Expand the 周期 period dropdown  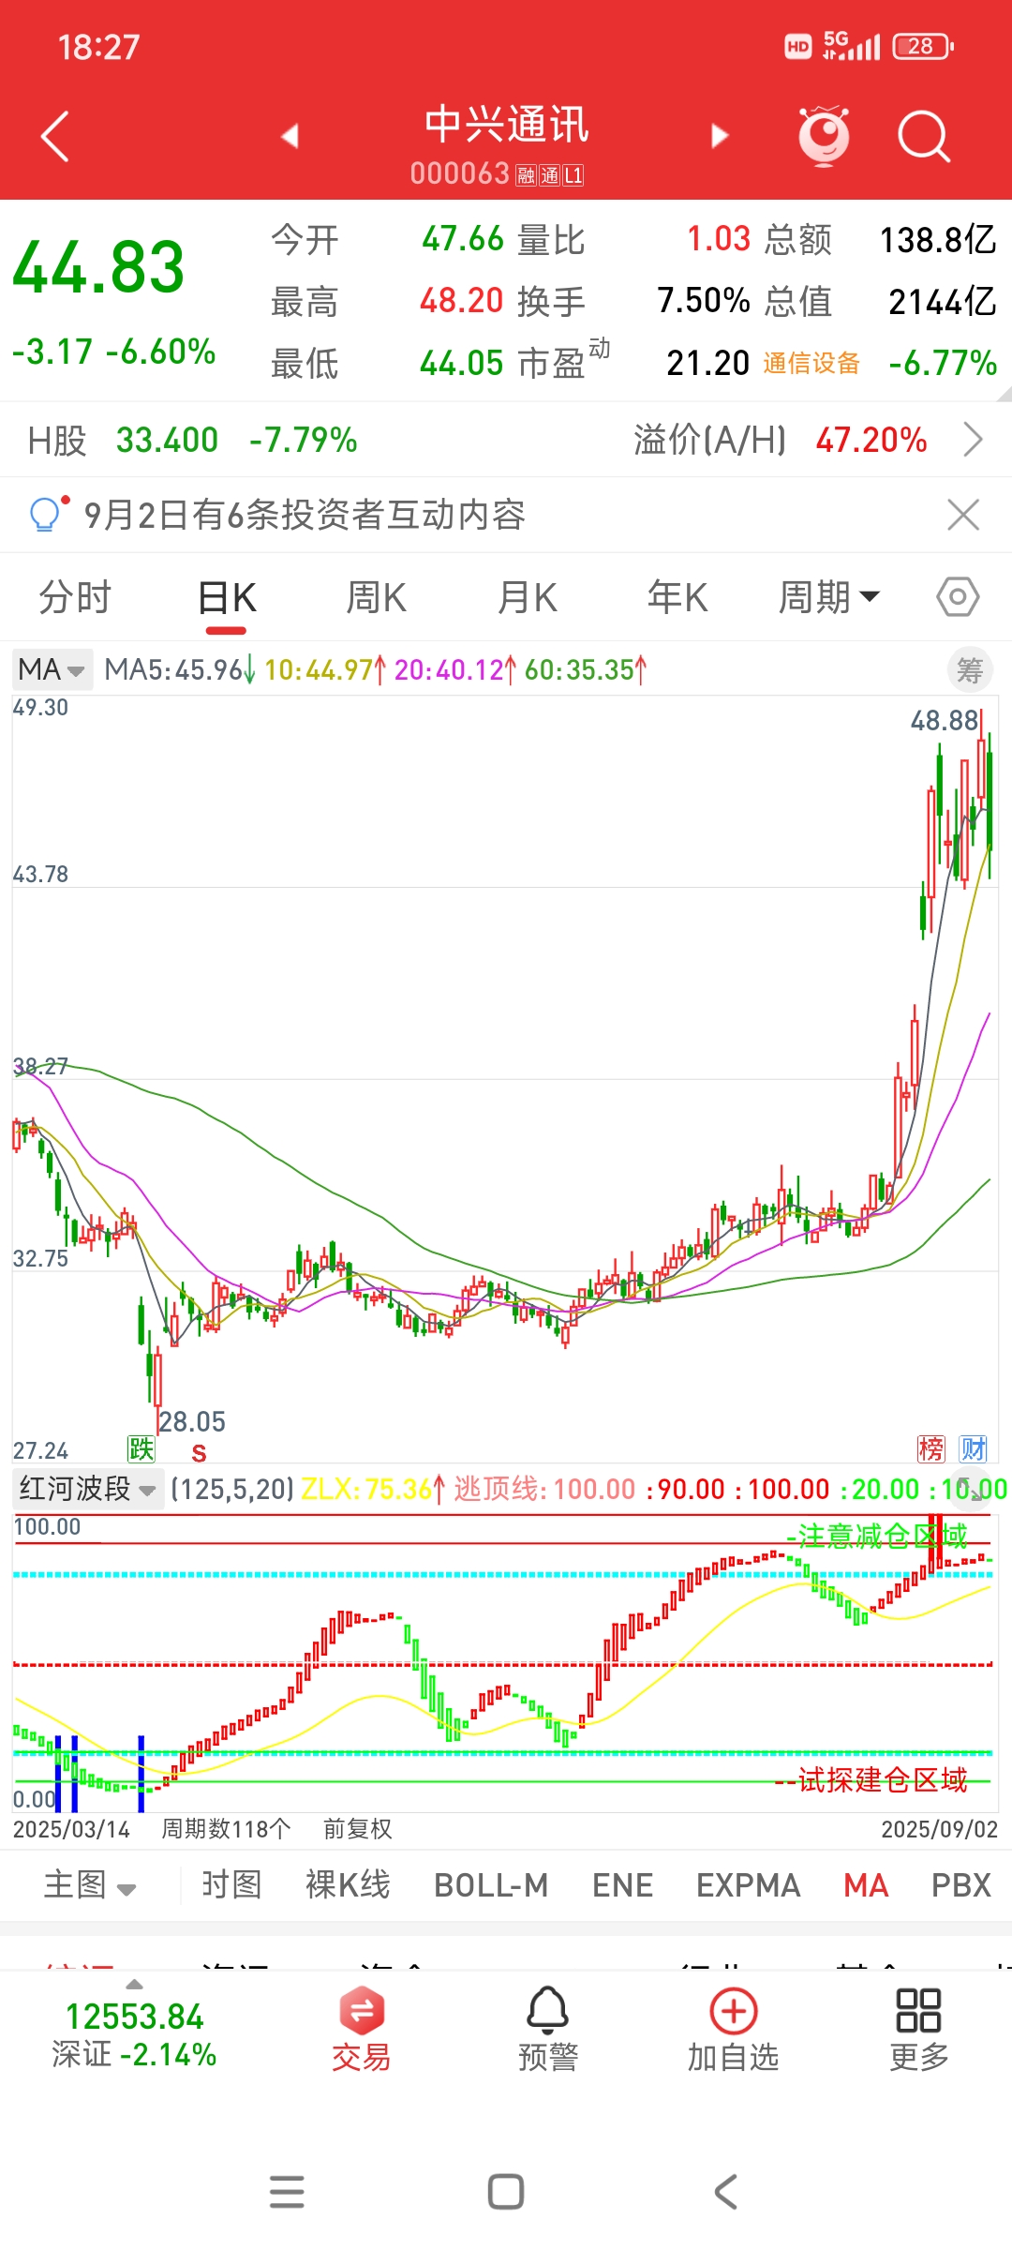click(828, 597)
